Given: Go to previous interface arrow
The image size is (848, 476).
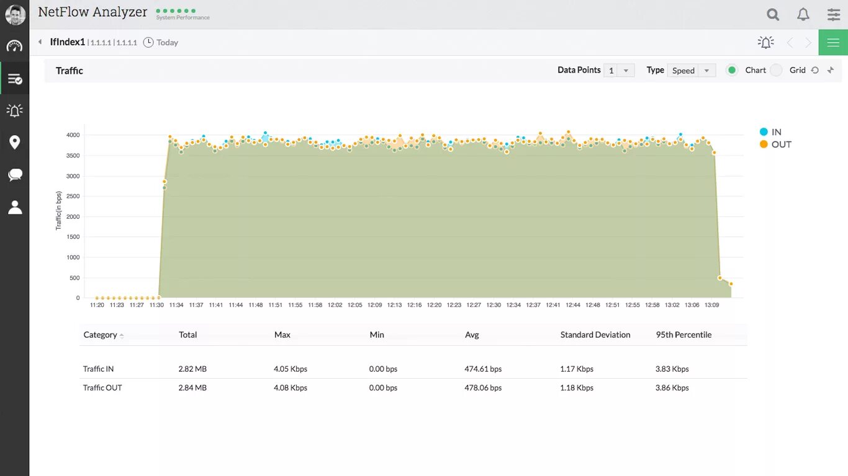Looking at the screenshot, I should pos(790,43).
